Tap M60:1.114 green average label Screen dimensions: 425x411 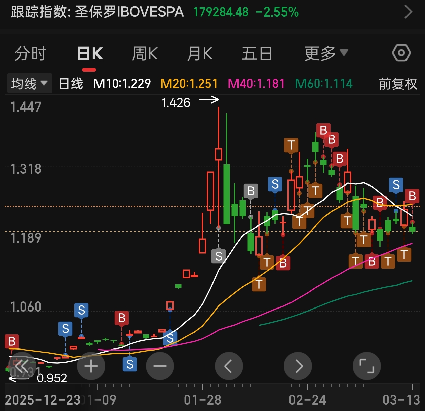click(324, 84)
